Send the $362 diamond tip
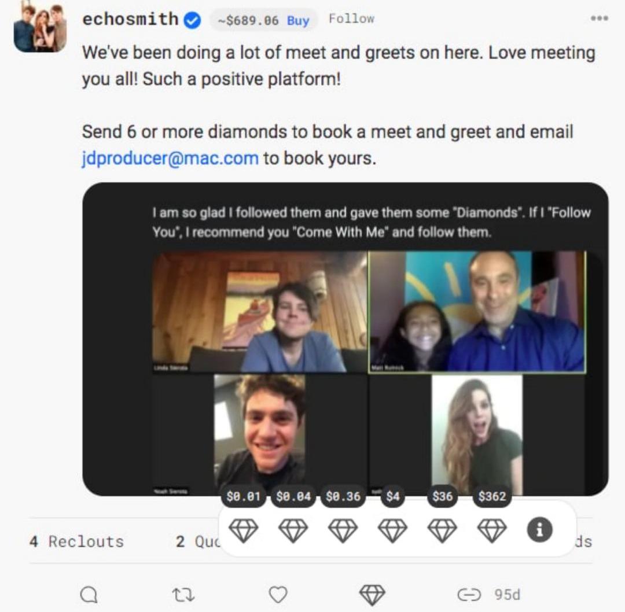The width and height of the screenshot is (625, 612). coord(492,530)
